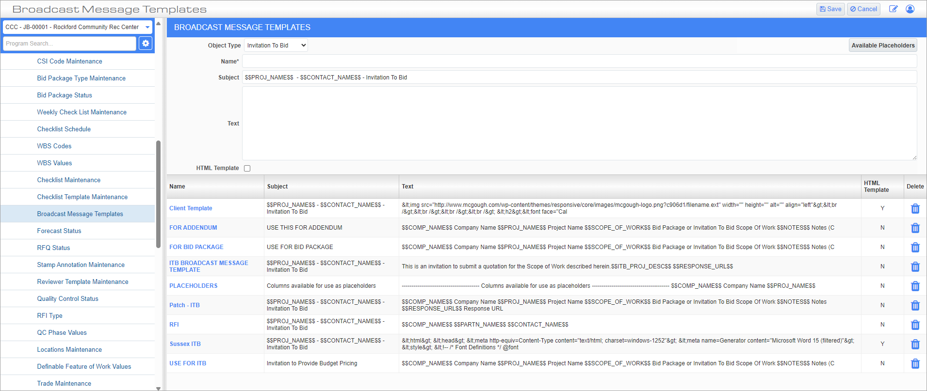This screenshot has width=927, height=391.
Task: Open the FOR BID PACKAGE template link
Action: click(x=196, y=247)
